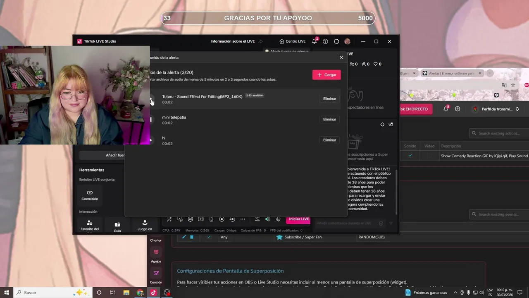Click the Cargar upload button
529x298 pixels.
point(326,75)
